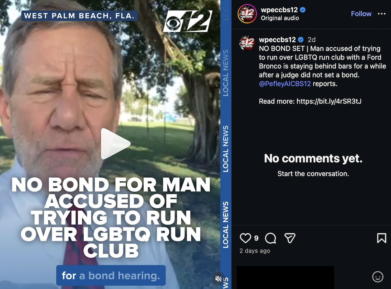Play the video with the center play button
This screenshot has width=391, height=289.
click(x=115, y=144)
